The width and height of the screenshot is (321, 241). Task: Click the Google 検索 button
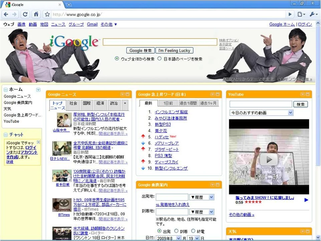[x=140, y=50]
